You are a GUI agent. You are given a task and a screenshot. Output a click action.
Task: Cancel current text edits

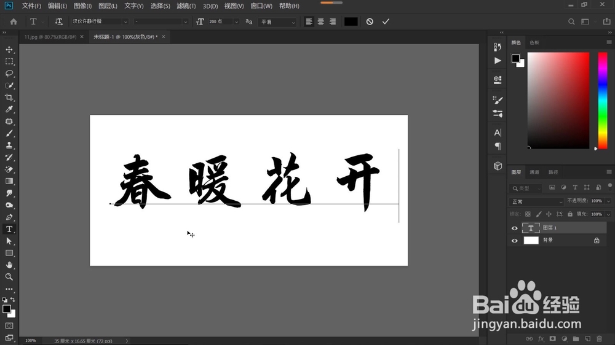pos(370,21)
